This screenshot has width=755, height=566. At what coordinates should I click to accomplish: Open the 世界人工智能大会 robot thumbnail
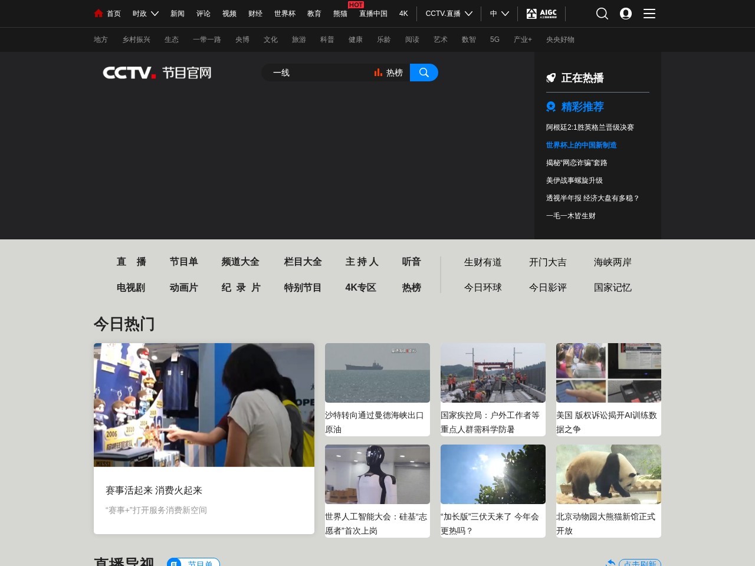pos(377,474)
